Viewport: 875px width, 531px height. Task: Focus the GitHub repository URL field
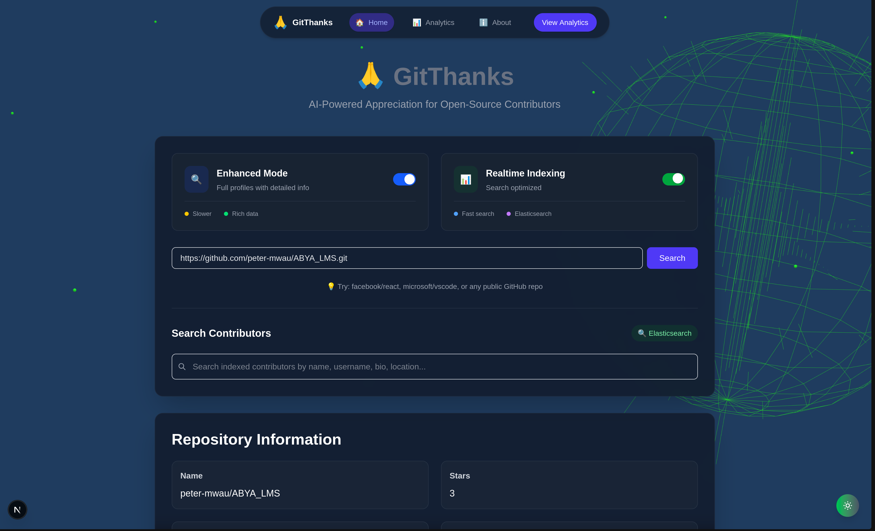click(407, 258)
